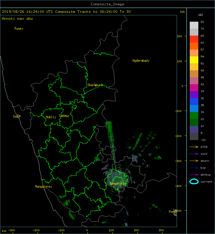Viewport: 215px width, 234px height.
Task: Click the 111V legend text
Action: pos(204,154)
